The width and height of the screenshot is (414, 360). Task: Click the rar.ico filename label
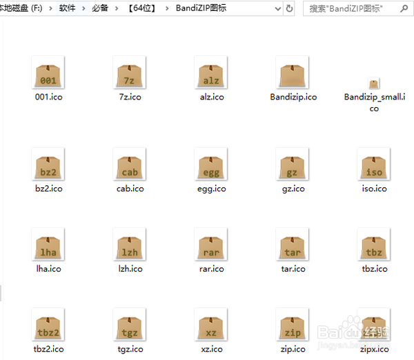pyautogui.click(x=212, y=269)
